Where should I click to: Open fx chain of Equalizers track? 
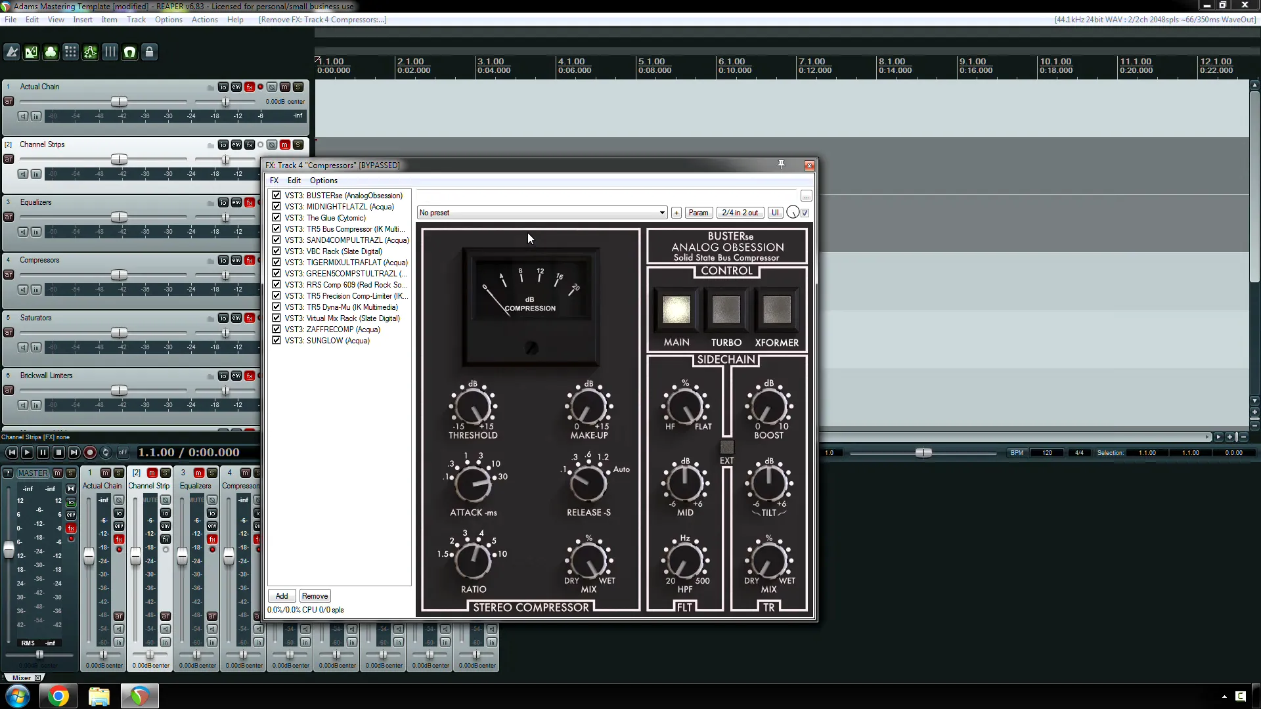(250, 202)
